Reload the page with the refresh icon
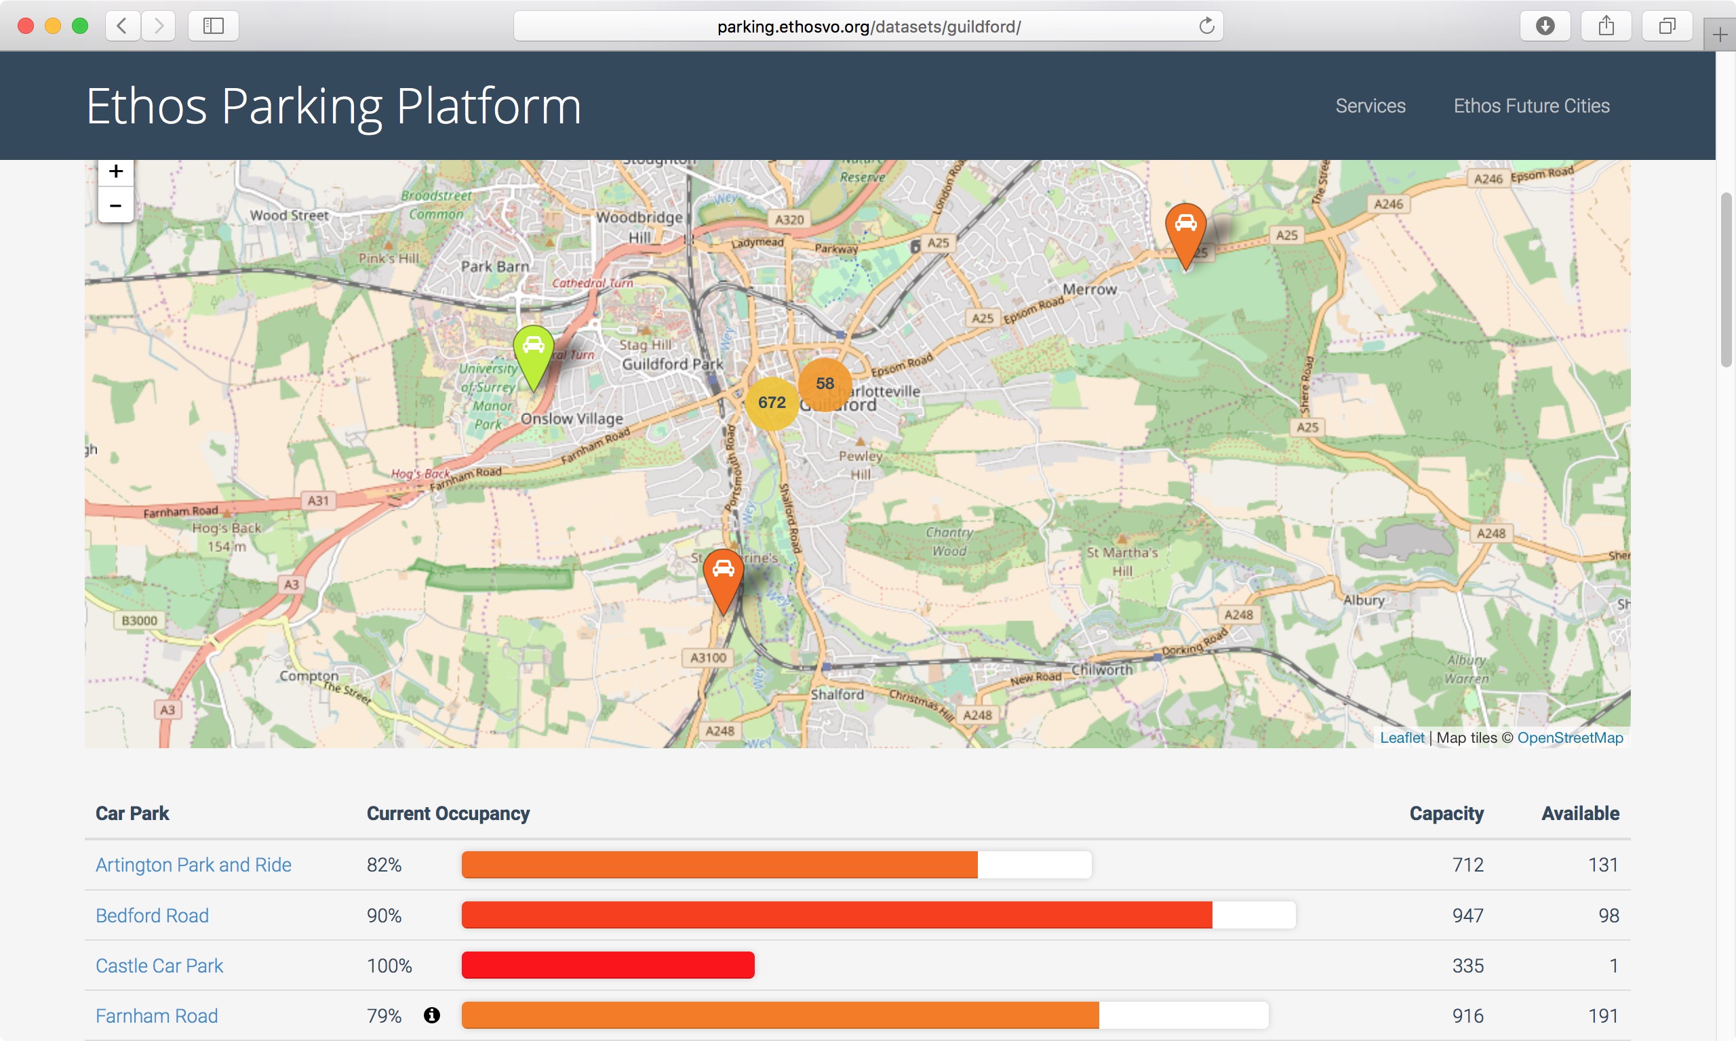1736x1041 pixels. [1206, 26]
